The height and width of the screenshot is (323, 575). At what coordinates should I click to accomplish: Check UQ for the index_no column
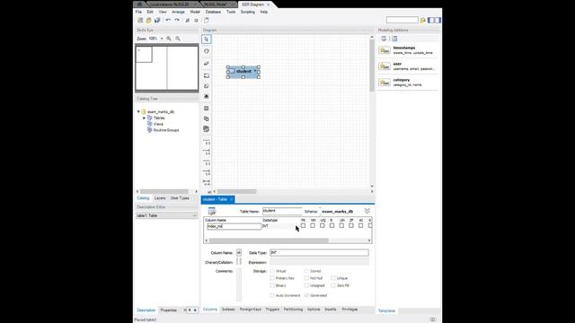pos(322,225)
